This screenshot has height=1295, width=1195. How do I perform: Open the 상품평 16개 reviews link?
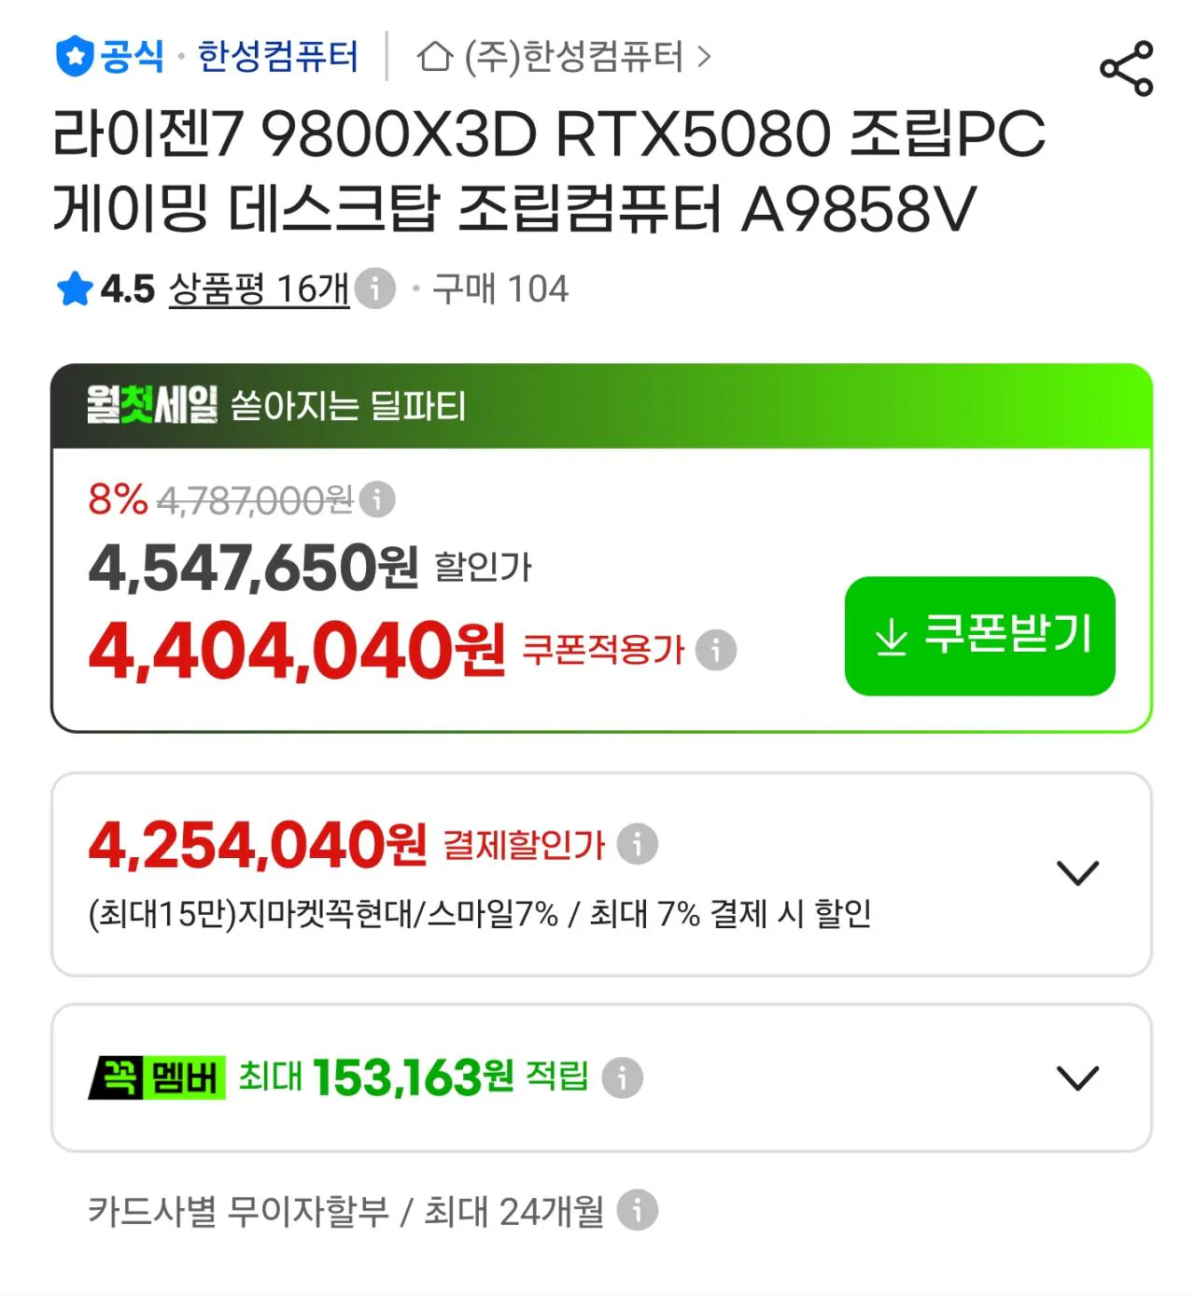point(259,289)
